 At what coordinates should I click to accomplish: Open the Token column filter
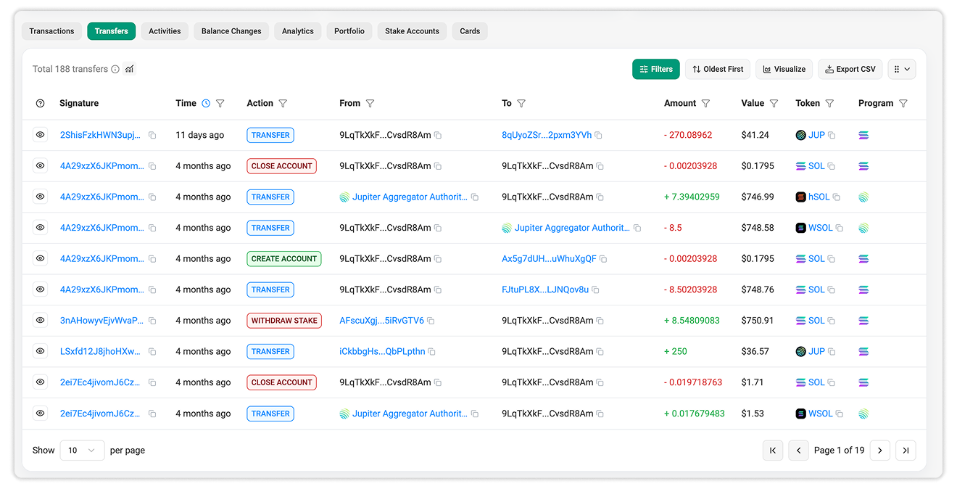[829, 104]
